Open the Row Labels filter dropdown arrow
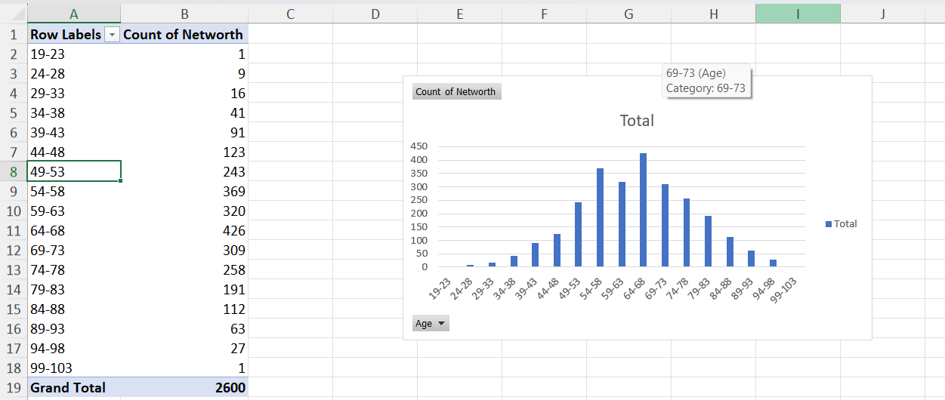 113,35
